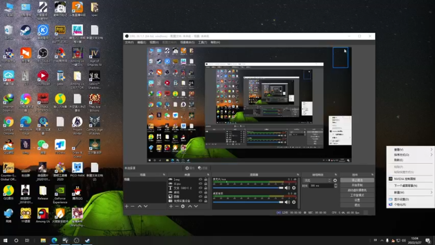Mute the desktop audio speaker icon
435x245 pixels.
(x=287, y=202)
